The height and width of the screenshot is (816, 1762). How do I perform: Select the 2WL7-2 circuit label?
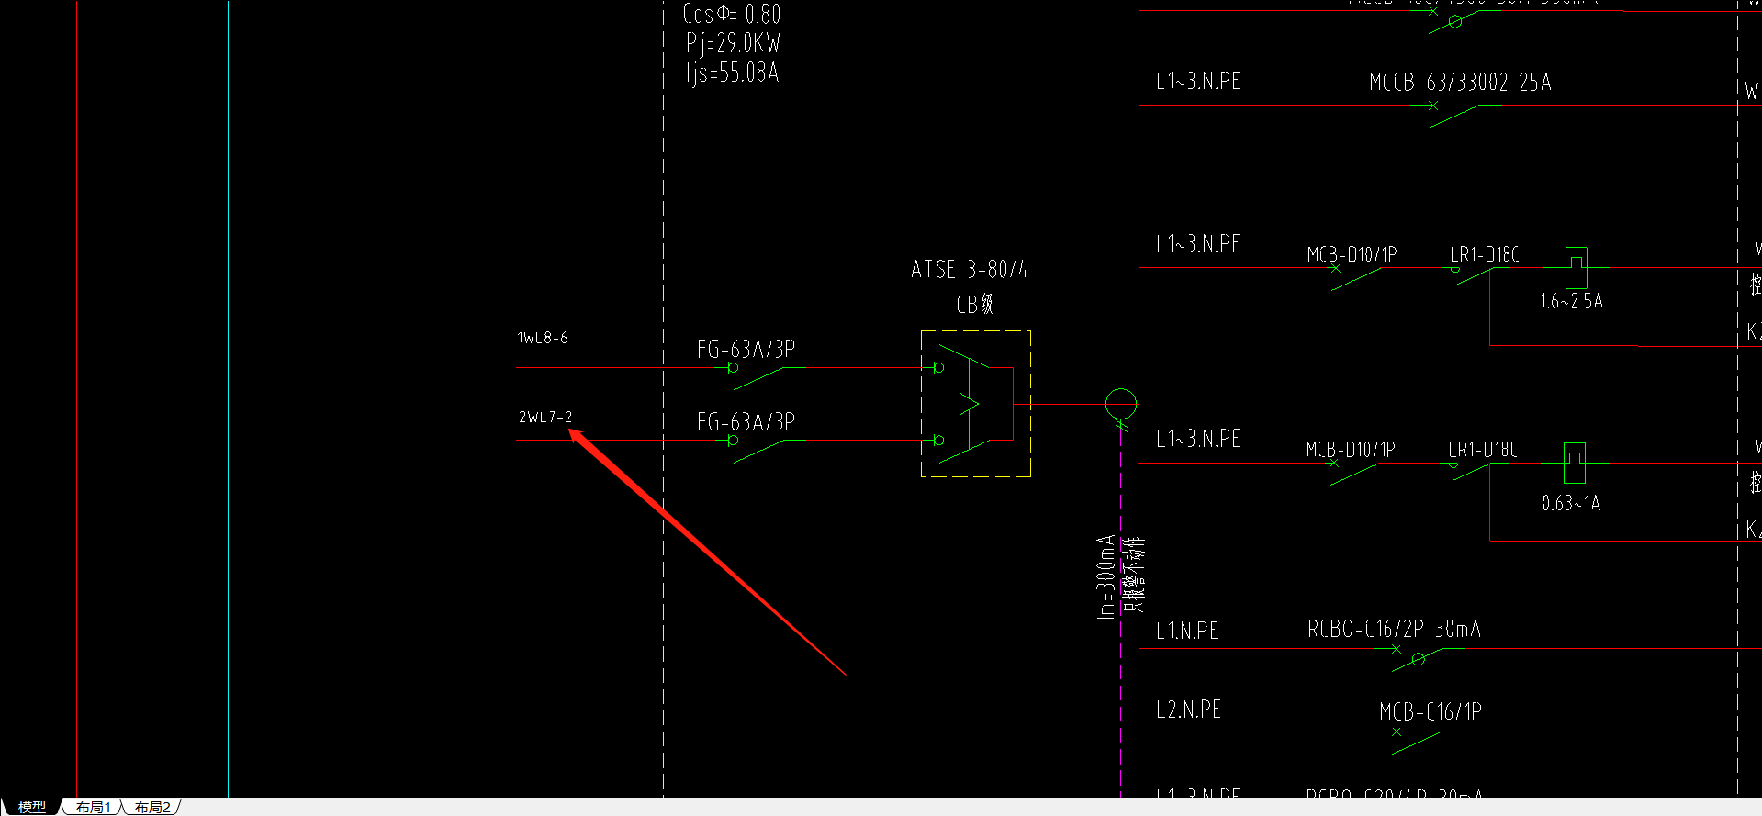coord(545,418)
